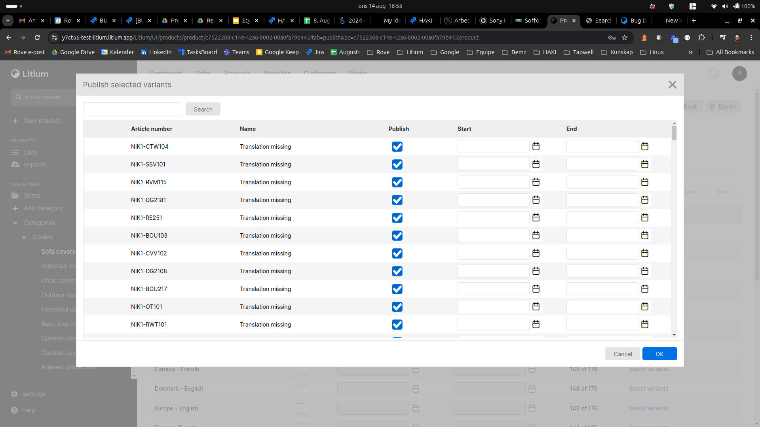This screenshot has height=427, width=760.
Task: Toggle Publish checkbox for NIK1-DG2108
Action: tap(397, 271)
